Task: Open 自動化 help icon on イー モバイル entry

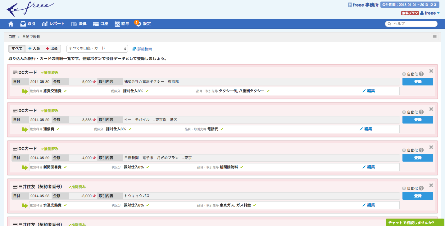Action: [421, 112]
